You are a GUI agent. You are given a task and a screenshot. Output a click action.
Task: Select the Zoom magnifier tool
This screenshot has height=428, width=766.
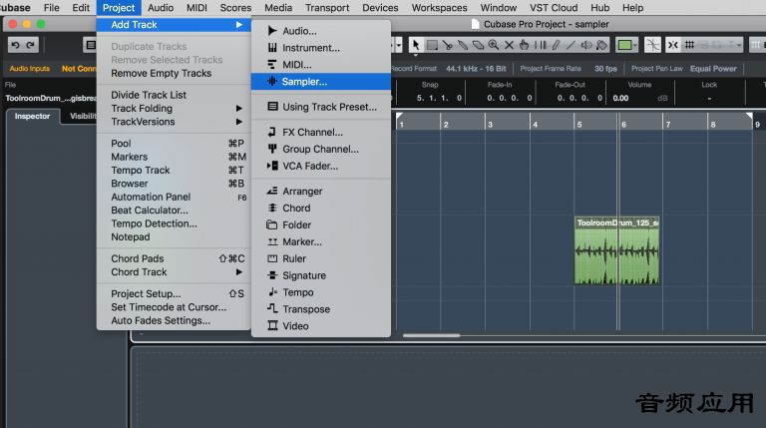pyautogui.click(x=494, y=45)
